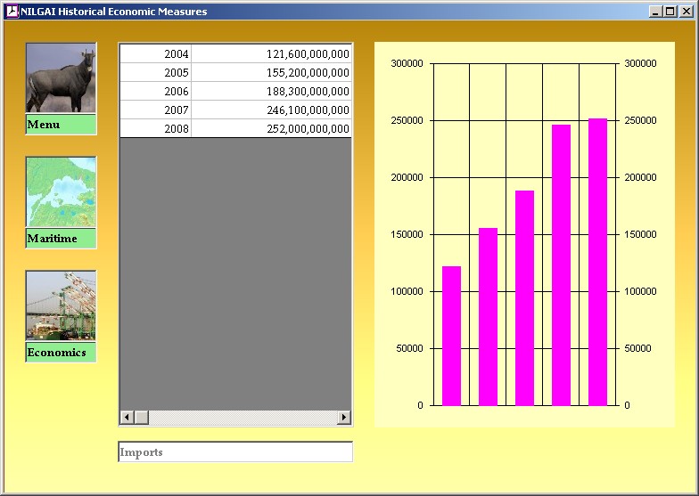Click the nilgai antelope Menu image
The height and width of the screenshot is (496, 699).
click(61, 78)
